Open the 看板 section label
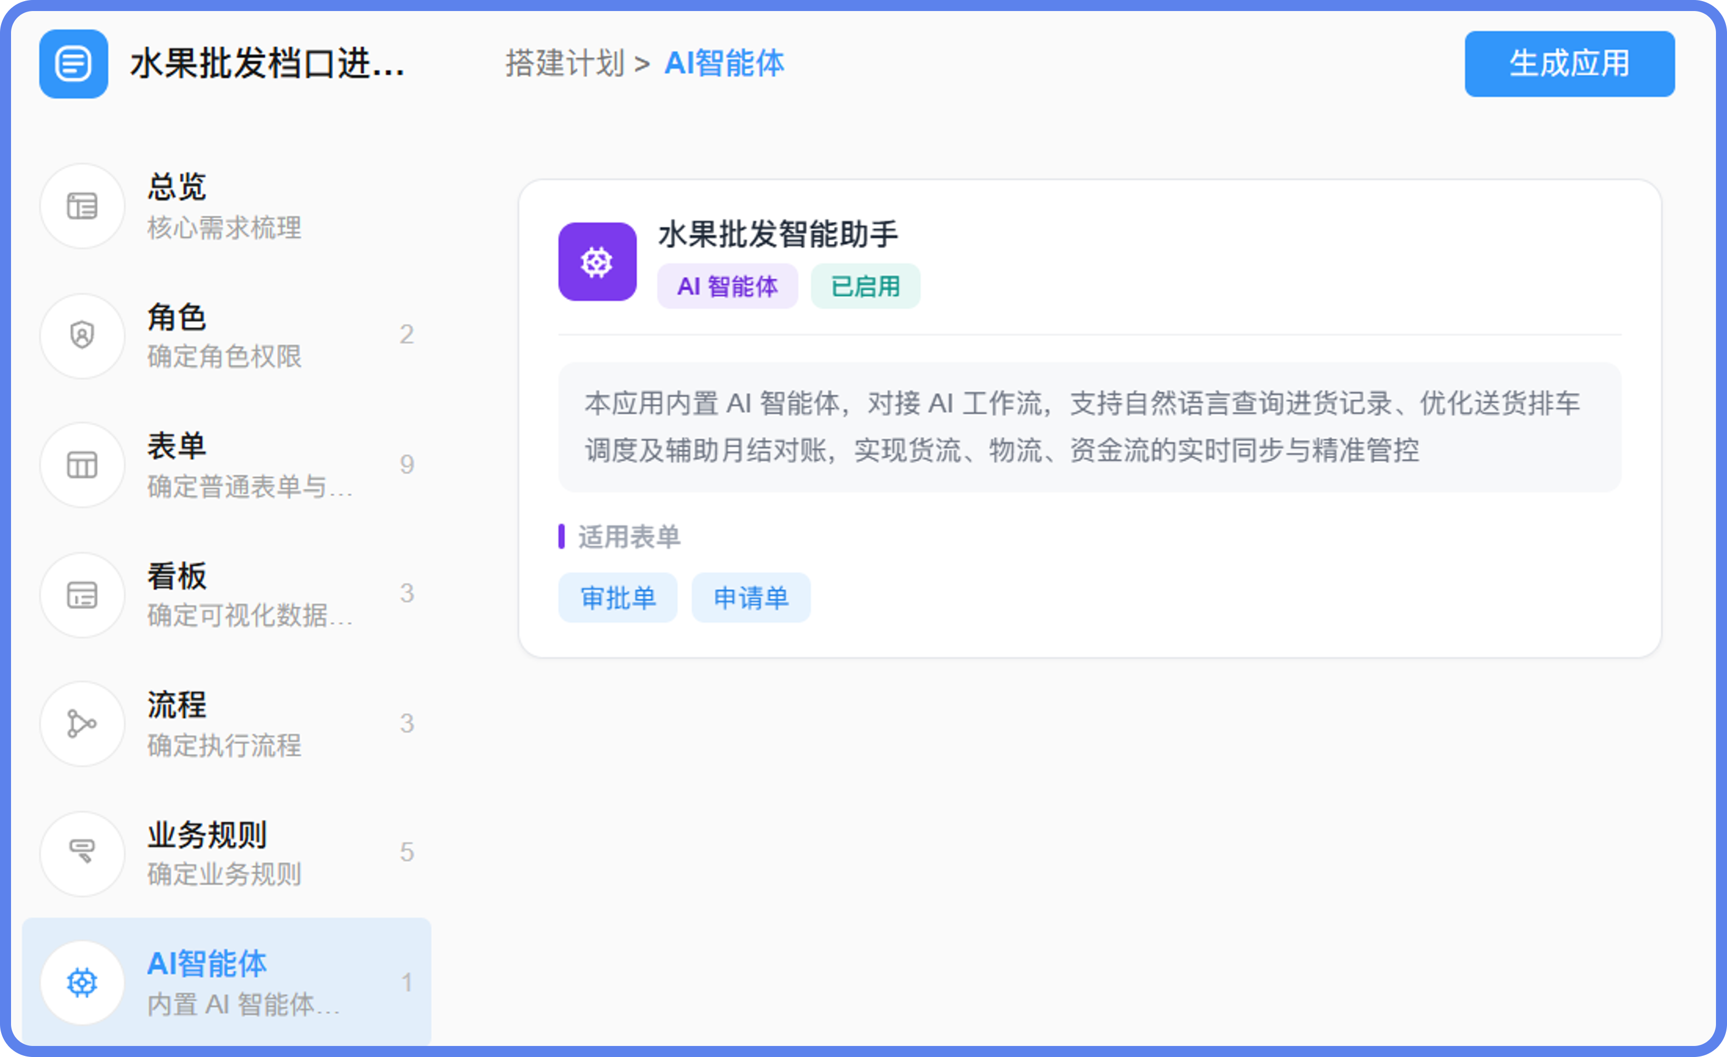The image size is (1727, 1057). click(x=176, y=576)
